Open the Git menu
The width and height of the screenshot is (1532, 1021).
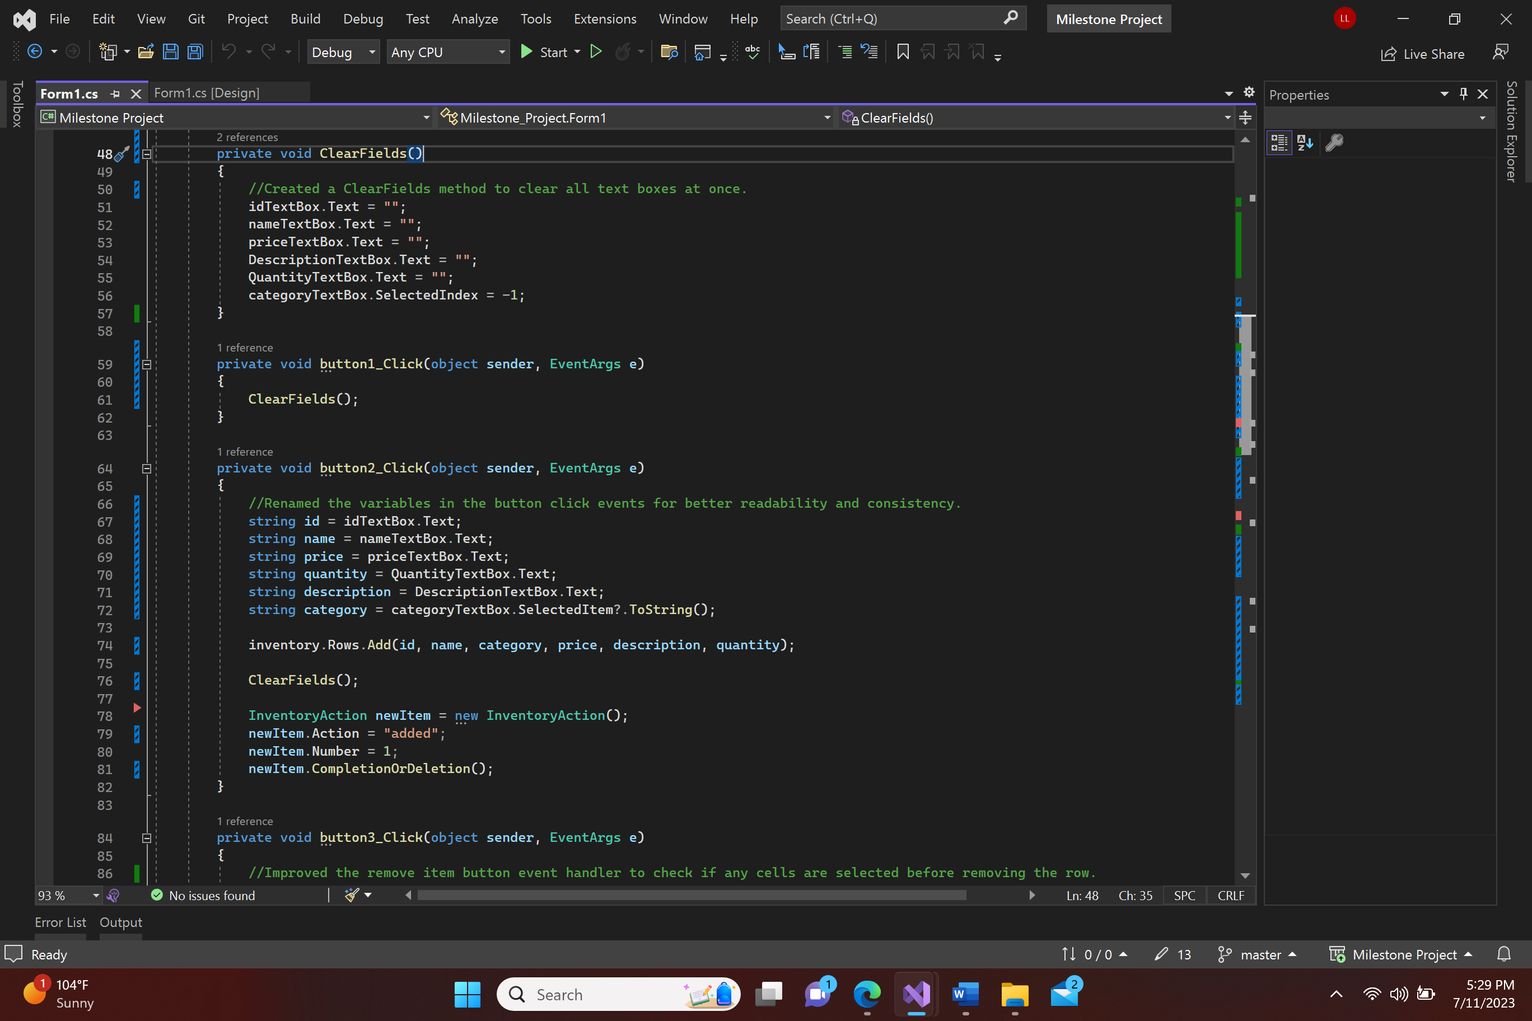pyautogui.click(x=196, y=19)
